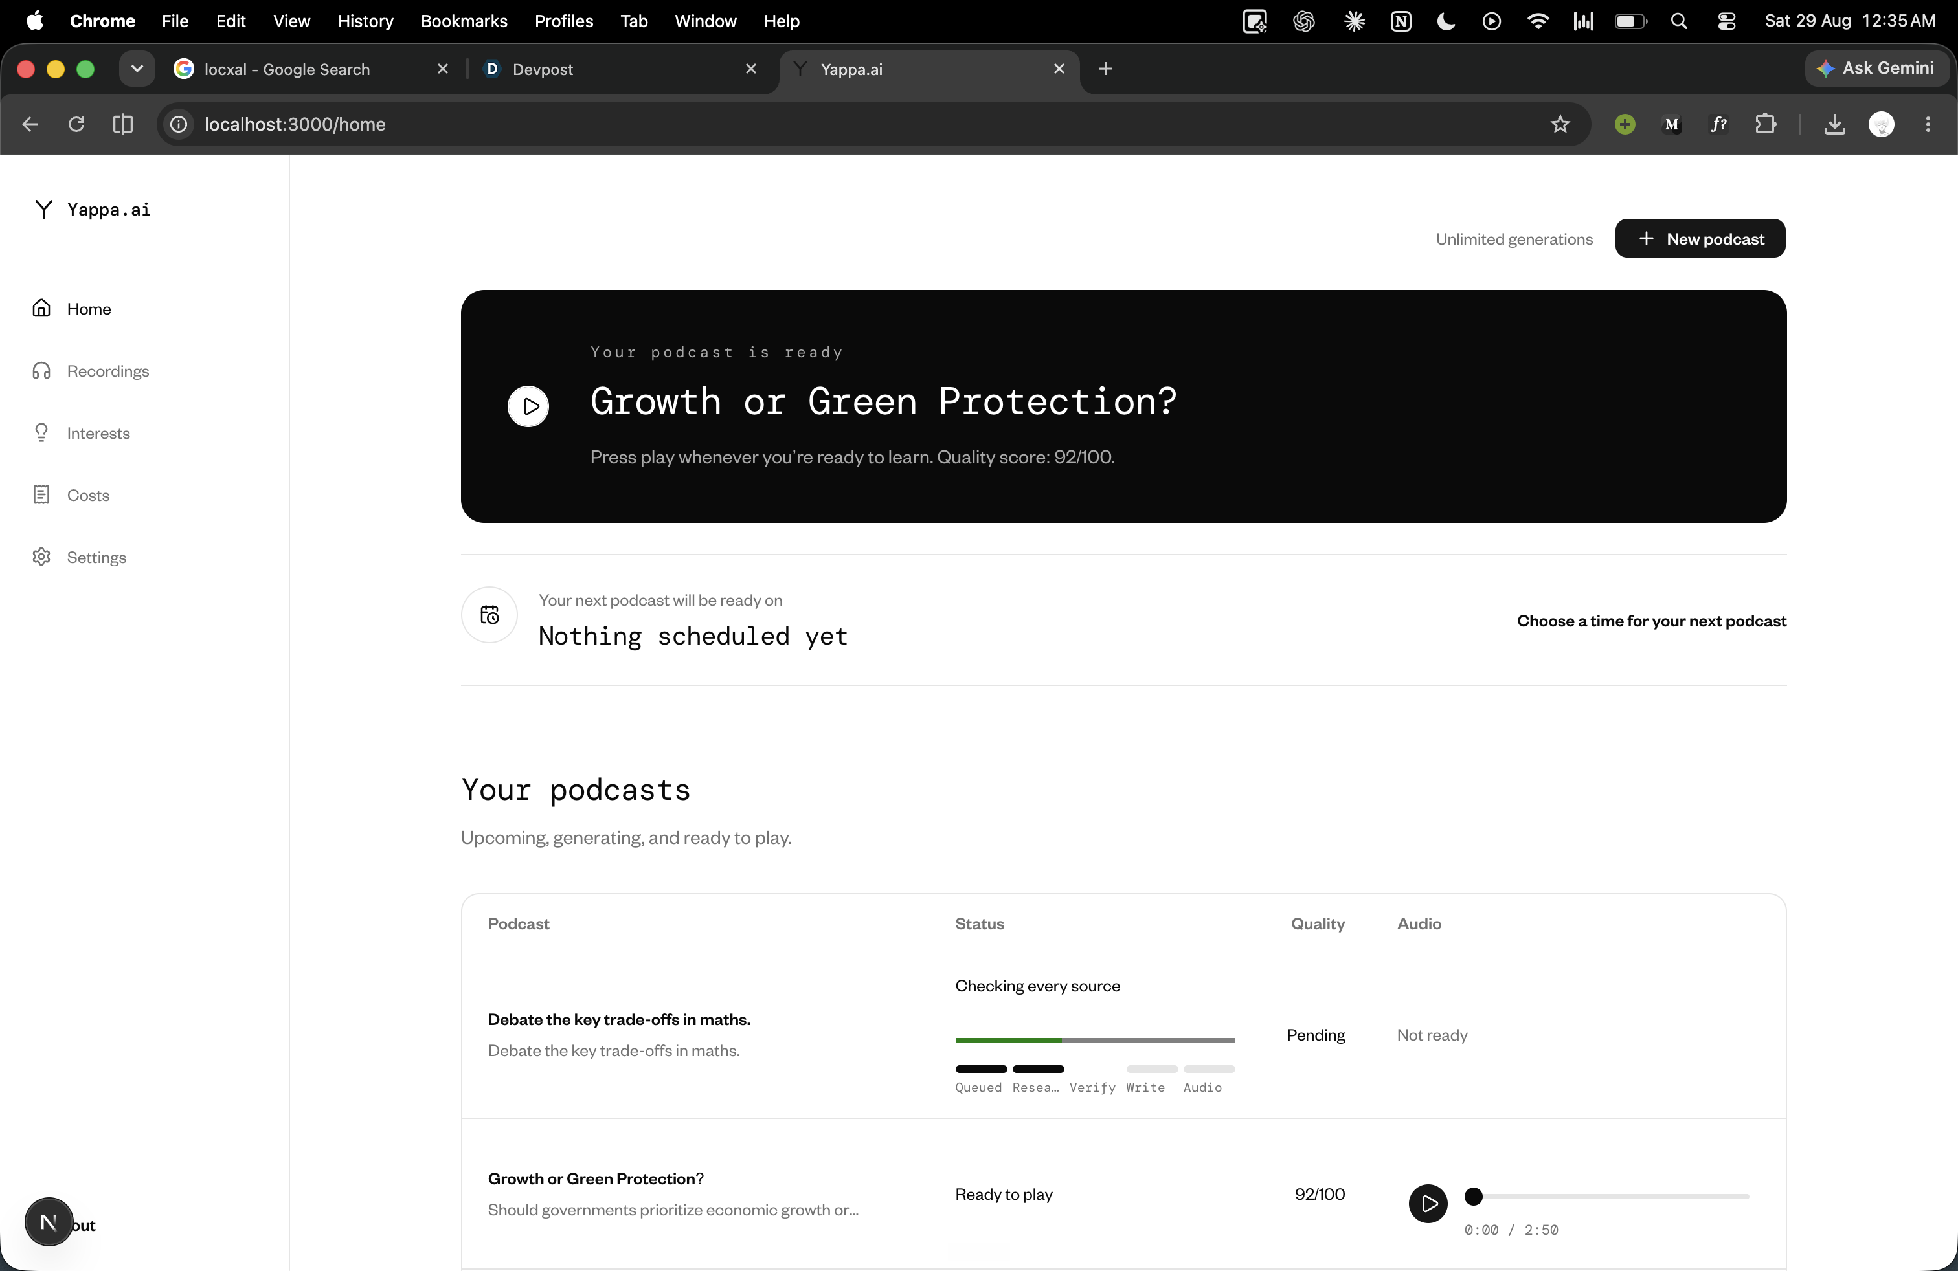1958x1271 pixels.
Task: Click the Notion menu bar icon
Action: (x=1401, y=21)
